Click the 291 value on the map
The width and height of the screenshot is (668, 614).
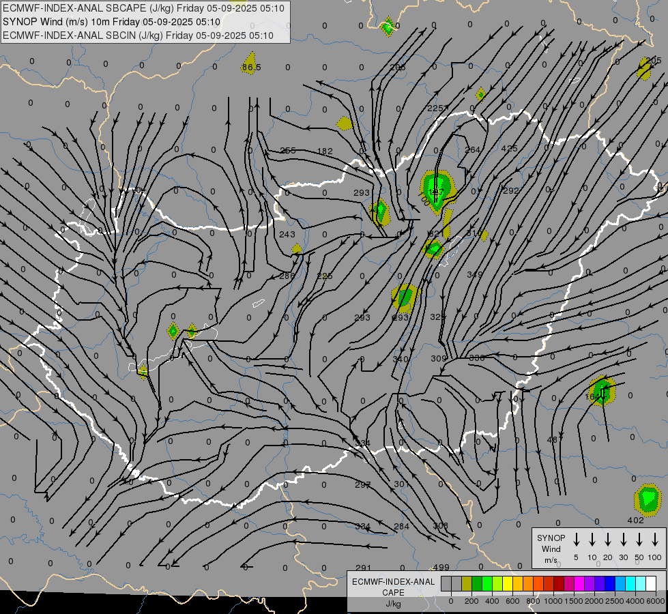pos(364,568)
